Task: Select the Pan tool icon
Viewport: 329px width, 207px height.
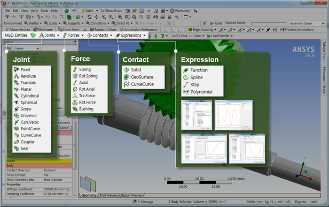Action: coord(96,17)
